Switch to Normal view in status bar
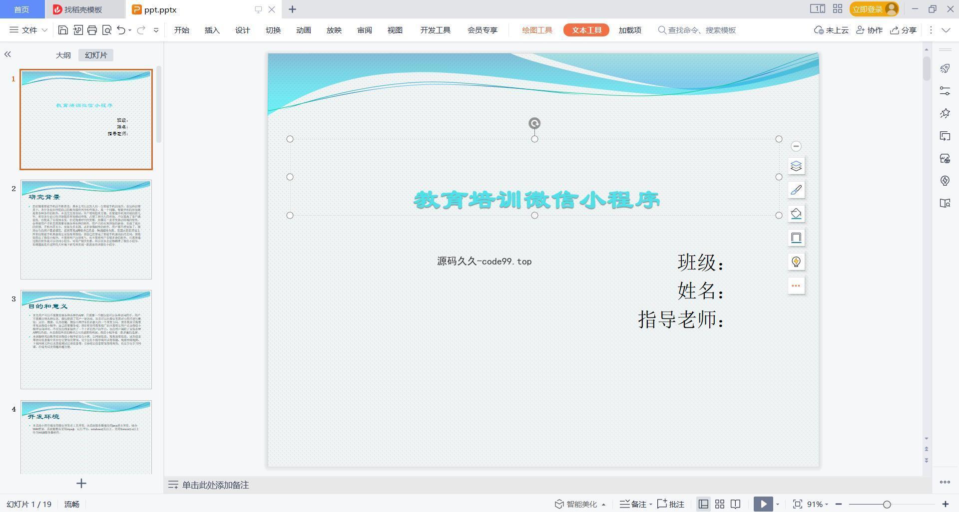Screen dimensions: 959x512 703,504
